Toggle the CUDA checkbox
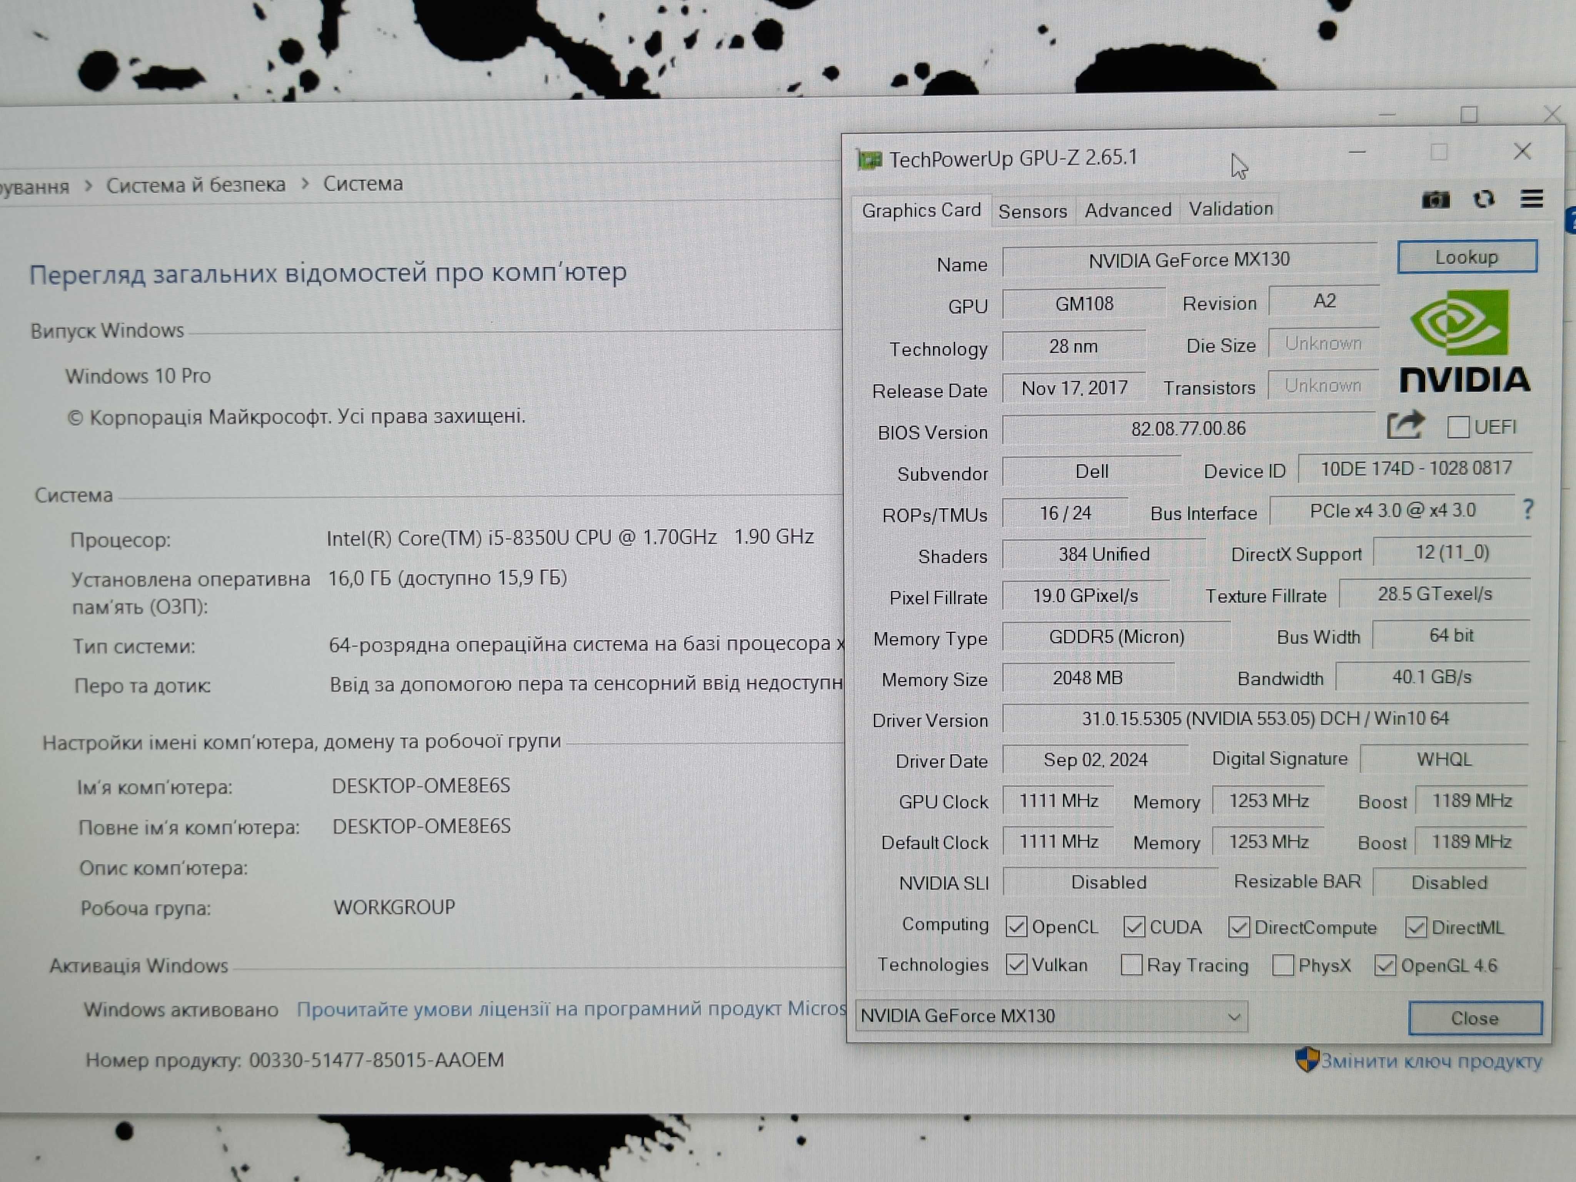The width and height of the screenshot is (1576, 1182). point(1134,927)
